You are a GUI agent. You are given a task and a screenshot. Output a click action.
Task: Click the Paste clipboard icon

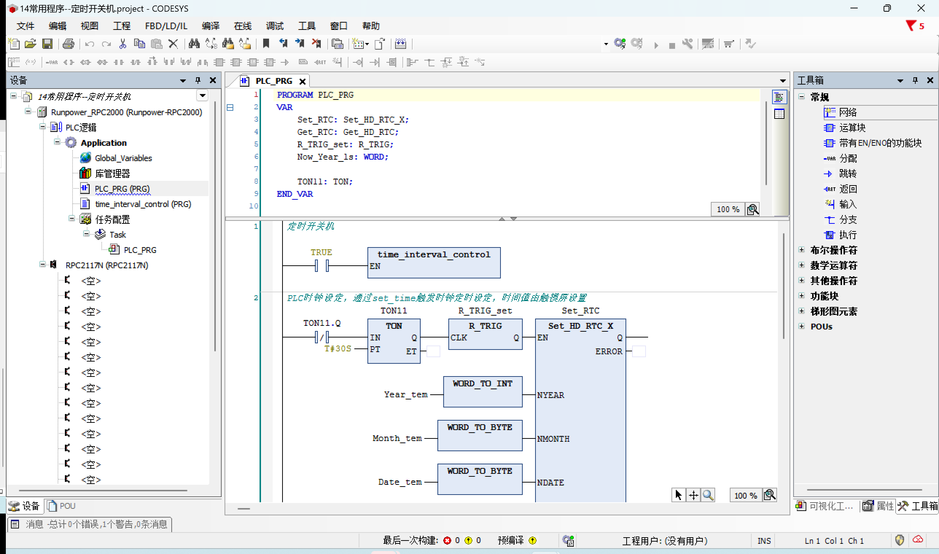pos(156,44)
